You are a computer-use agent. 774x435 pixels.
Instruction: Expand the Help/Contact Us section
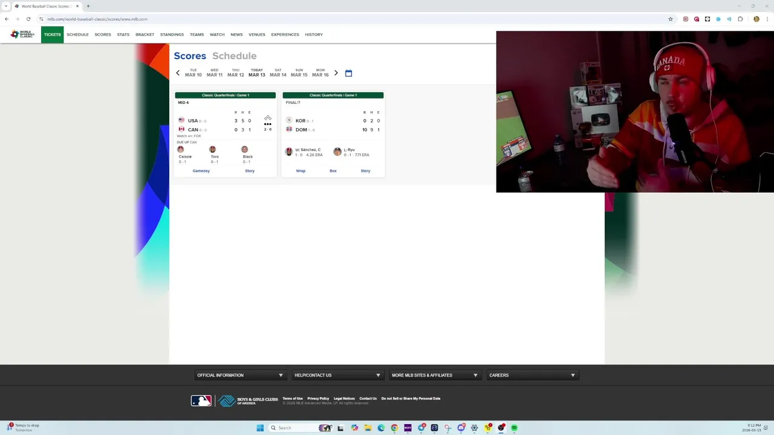(x=337, y=375)
